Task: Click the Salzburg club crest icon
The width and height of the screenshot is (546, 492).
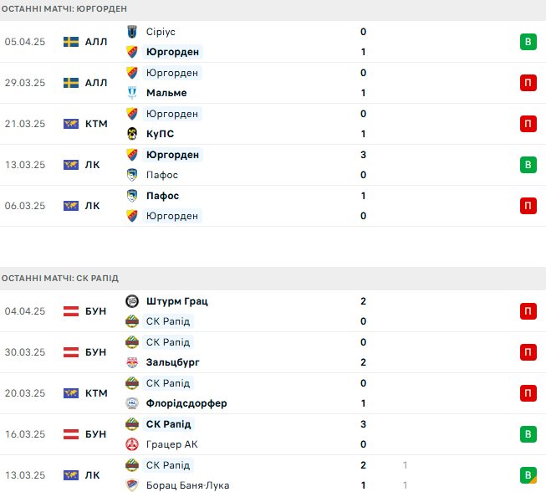Action: tap(132, 362)
